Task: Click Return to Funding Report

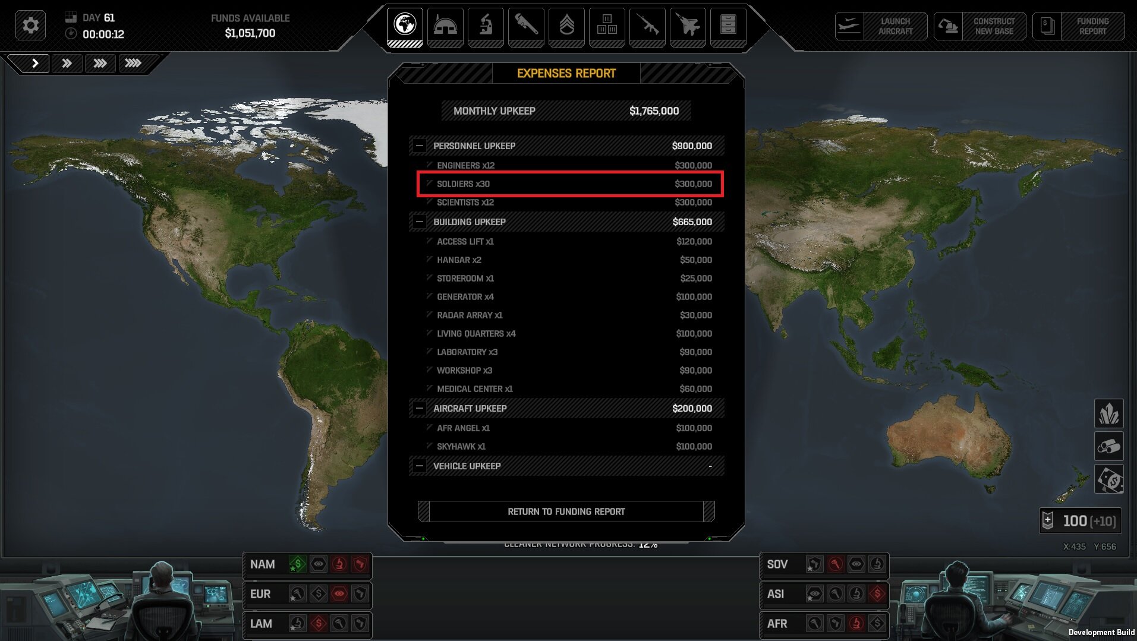Action: (566, 511)
